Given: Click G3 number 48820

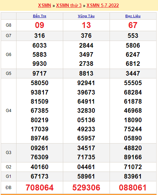Looking at the screenshot, I should (133, 148).
